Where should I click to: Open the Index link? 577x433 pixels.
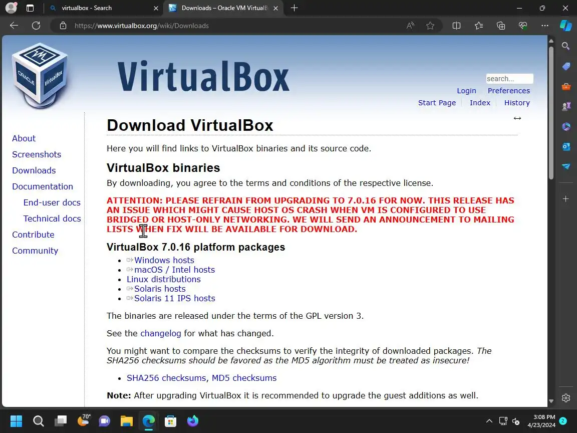[x=480, y=103]
